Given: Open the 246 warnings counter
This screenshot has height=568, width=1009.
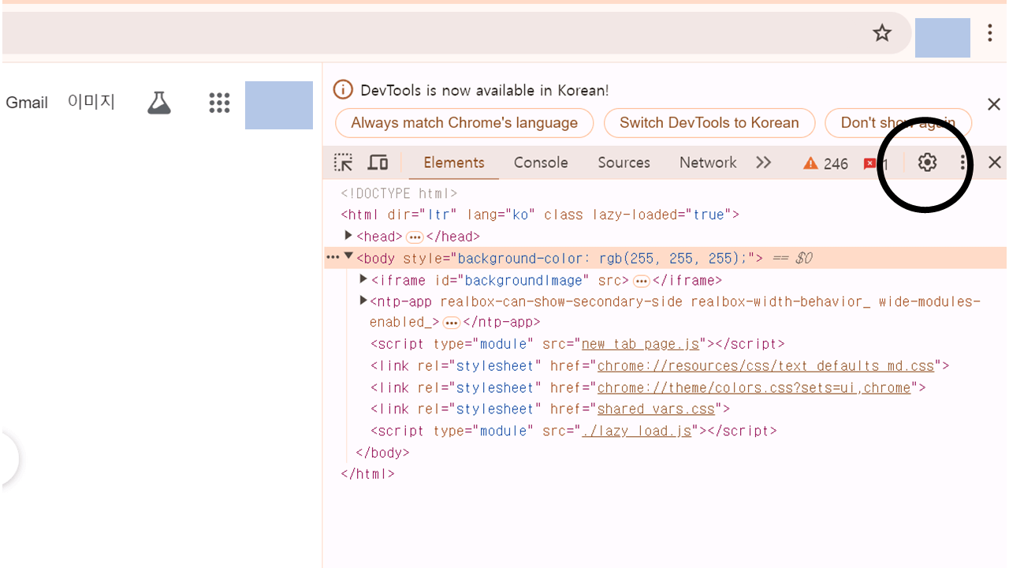Looking at the screenshot, I should [825, 163].
